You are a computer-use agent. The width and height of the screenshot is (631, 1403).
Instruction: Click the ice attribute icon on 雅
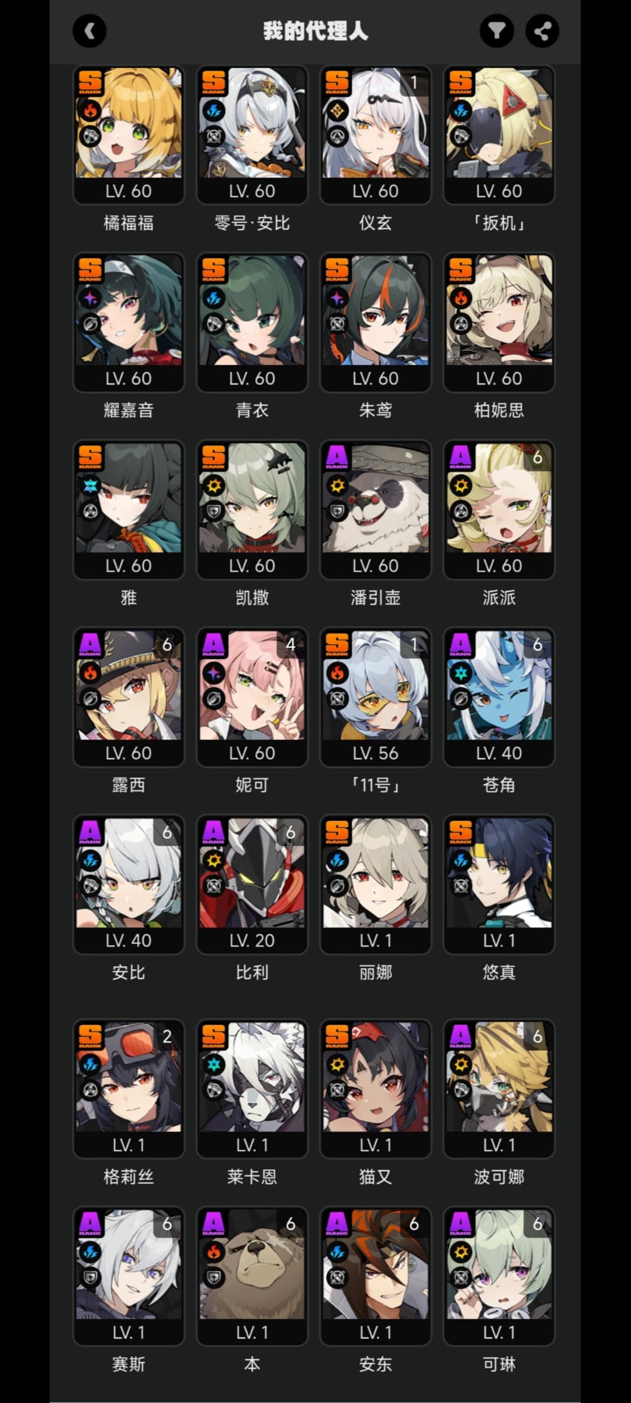point(91,485)
